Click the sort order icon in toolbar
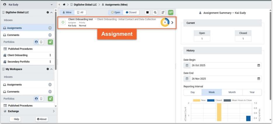This screenshot has width=273, height=124. 163,13
